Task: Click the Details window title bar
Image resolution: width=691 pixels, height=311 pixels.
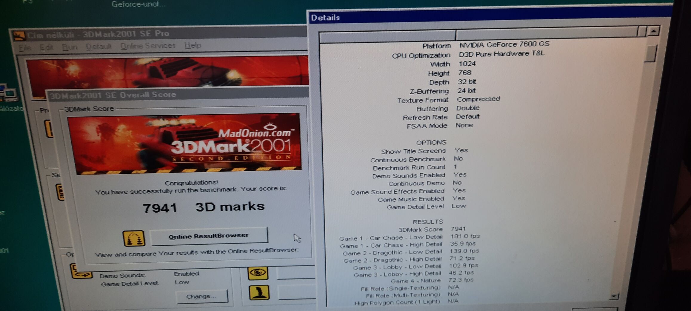Action: [490, 16]
